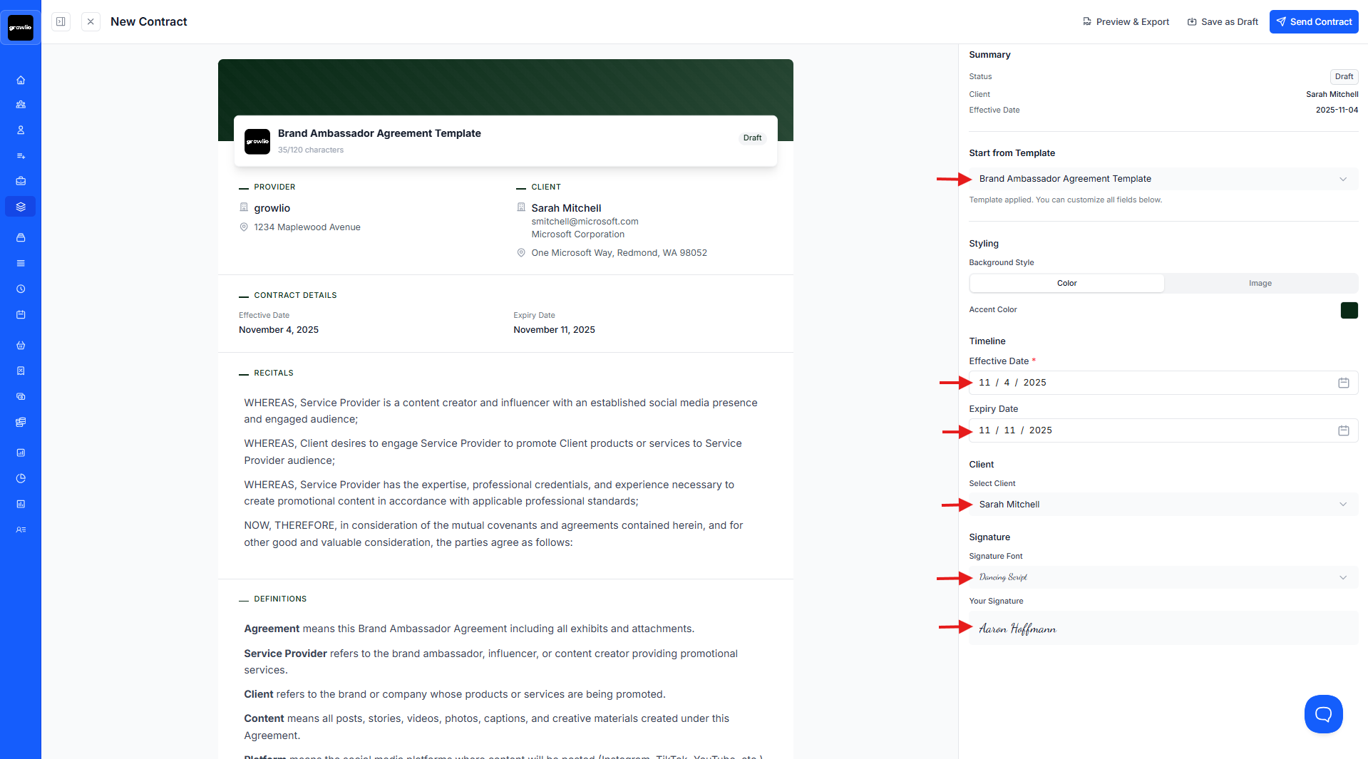This screenshot has width=1368, height=759.
Task: Select the Image background style
Action: point(1260,283)
